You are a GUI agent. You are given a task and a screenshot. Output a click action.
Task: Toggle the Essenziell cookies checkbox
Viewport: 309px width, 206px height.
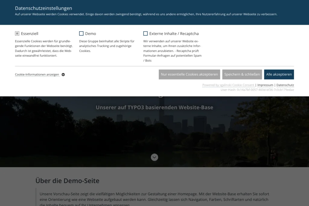coord(17,33)
